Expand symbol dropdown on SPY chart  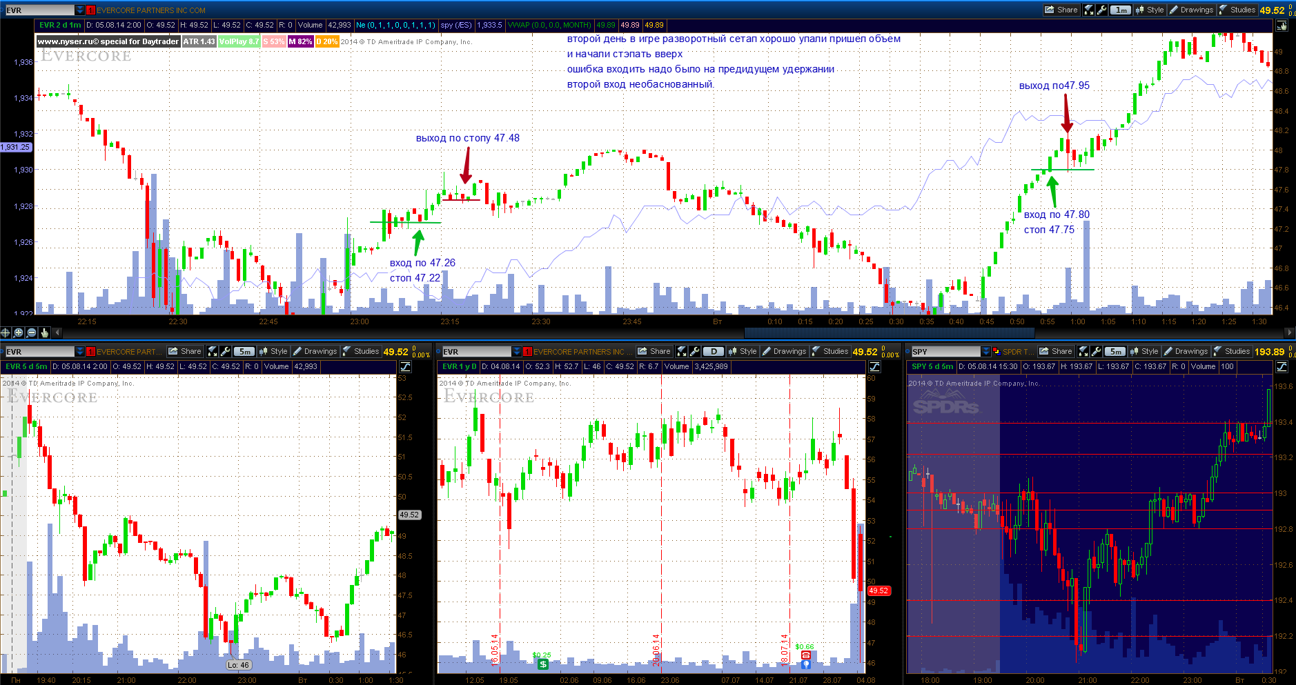coord(986,352)
